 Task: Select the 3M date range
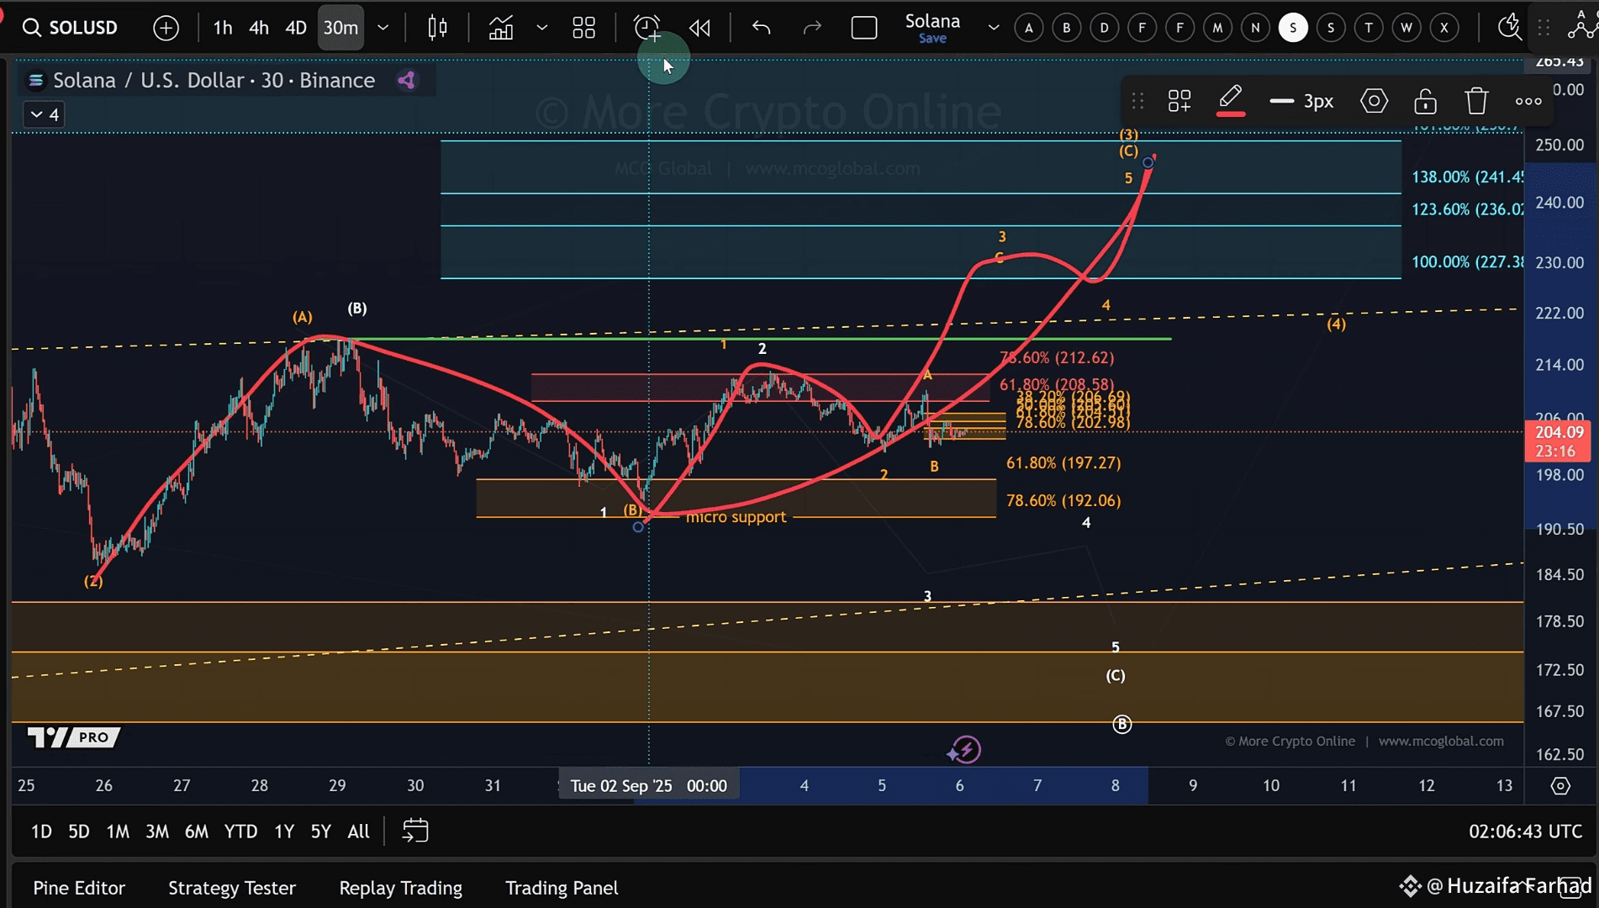tap(157, 831)
